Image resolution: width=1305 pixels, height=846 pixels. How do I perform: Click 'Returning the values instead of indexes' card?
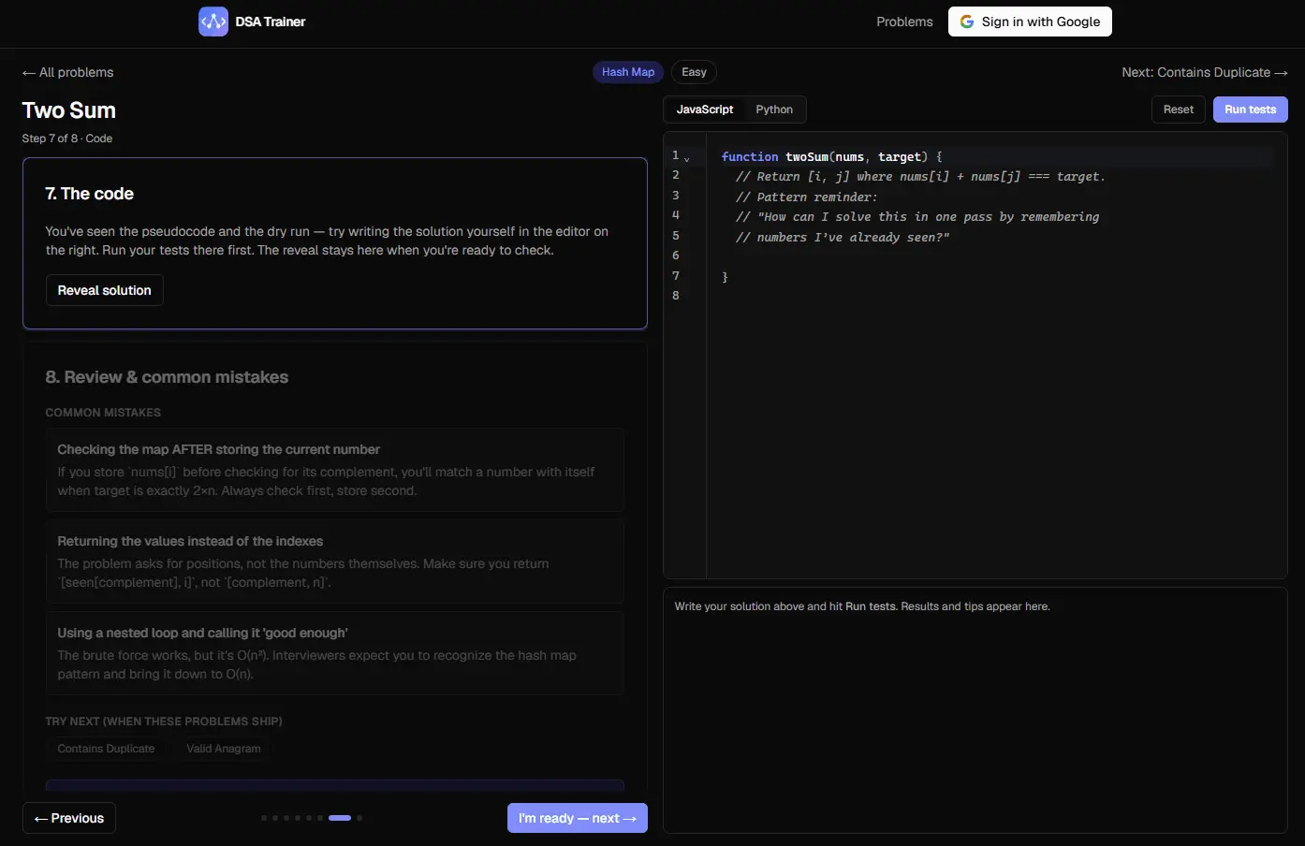coord(335,562)
